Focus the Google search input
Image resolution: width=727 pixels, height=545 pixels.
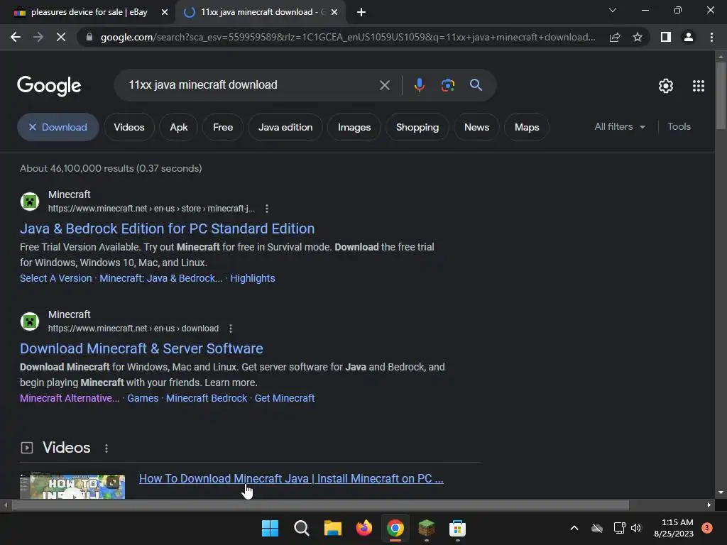click(x=251, y=85)
